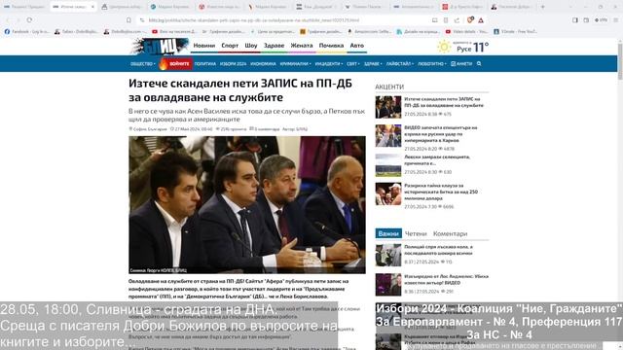Image resolution: width=623 pixels, height=350 pixels.
Task: Expand the ЛАЙФСТАЙЛ dropdown
Action: click(400, 63)
